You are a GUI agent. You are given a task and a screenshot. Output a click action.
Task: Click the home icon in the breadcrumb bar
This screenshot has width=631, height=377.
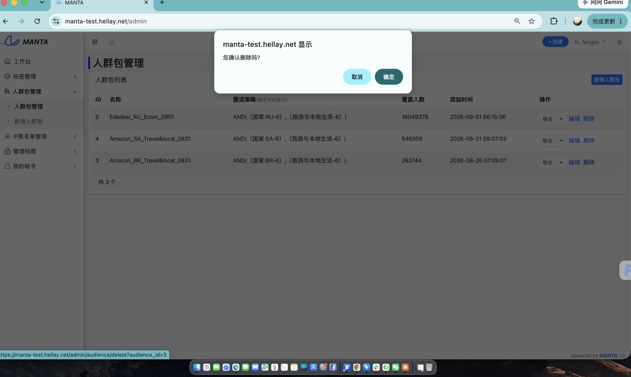[112, 42]
